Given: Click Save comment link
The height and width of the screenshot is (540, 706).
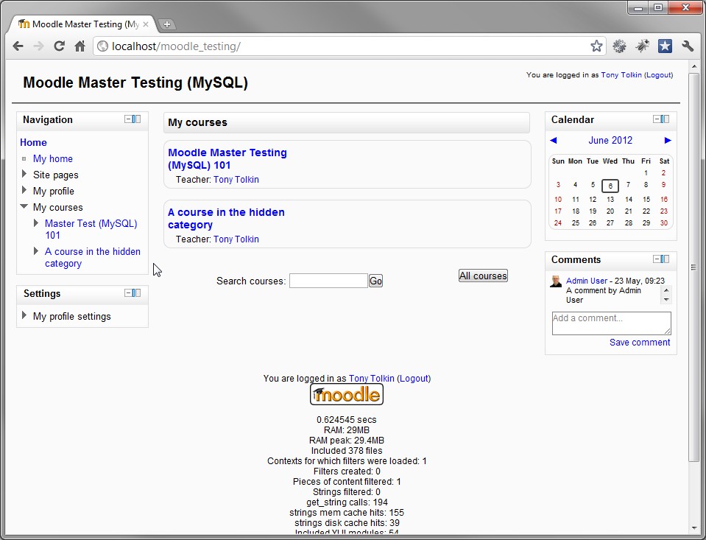Looking at the screenshot, I should point(640,342).
